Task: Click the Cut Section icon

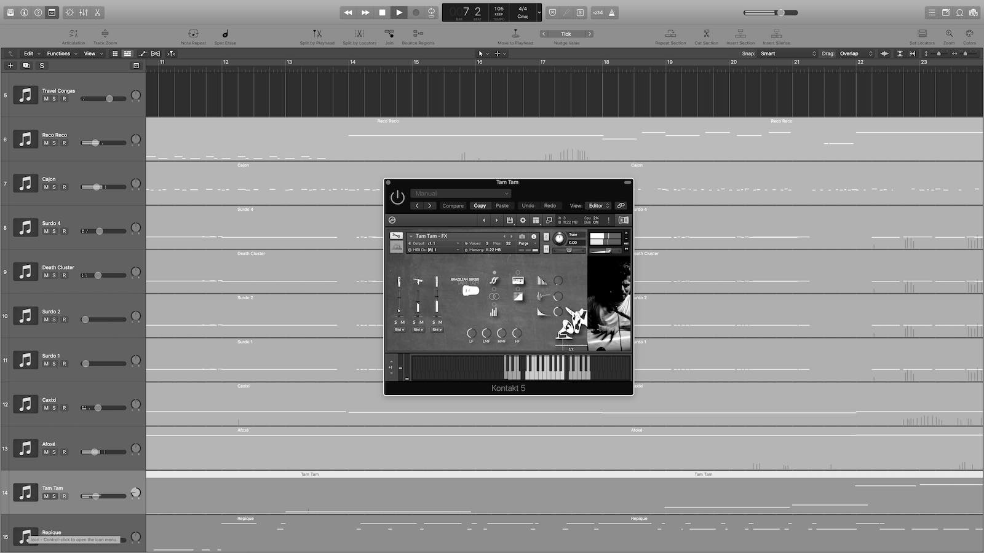Action: point(706,34)
